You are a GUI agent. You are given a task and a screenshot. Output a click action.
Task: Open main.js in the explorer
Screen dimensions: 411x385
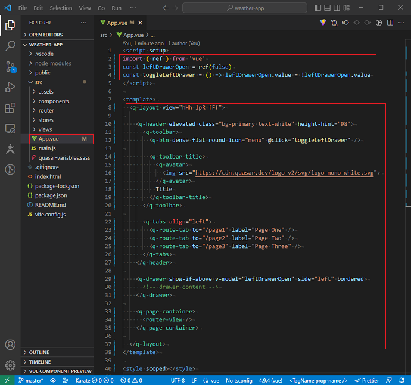pos(57,148)
